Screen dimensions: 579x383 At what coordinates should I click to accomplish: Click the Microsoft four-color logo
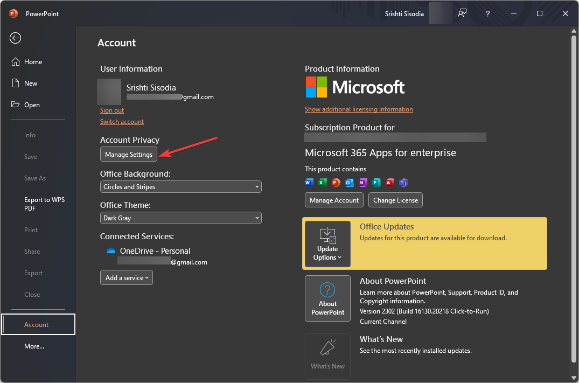point(316,87)
